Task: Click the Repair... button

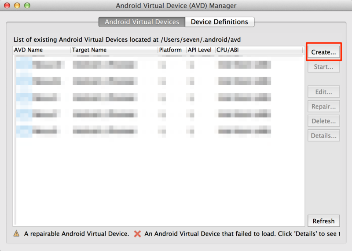Action: [323, 106]
